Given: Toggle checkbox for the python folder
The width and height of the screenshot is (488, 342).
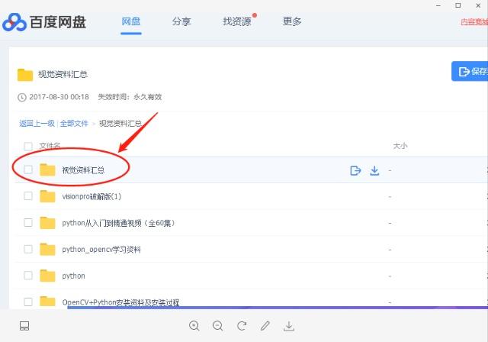Looking at the screenshot, I should click(28, 275).
